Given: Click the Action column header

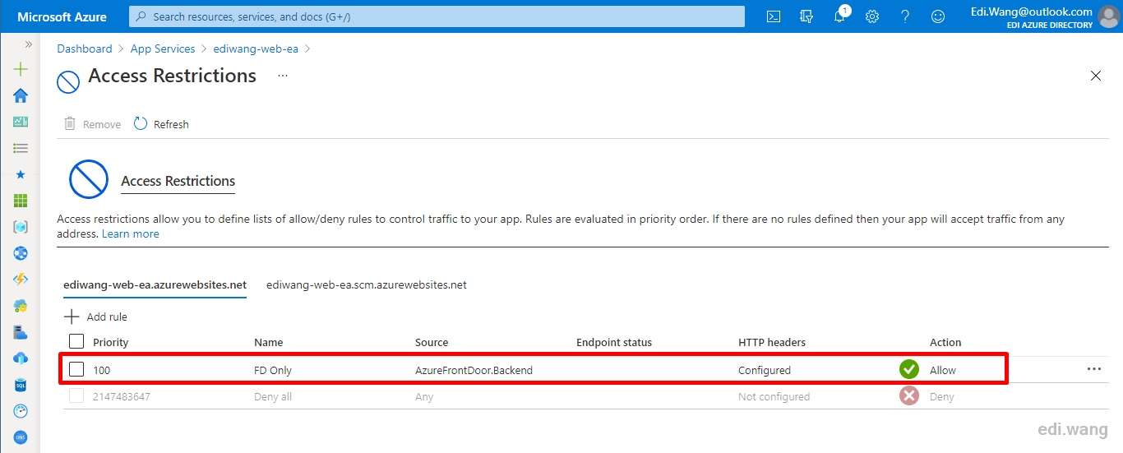Looking at the screenshot, I should 945,342.
